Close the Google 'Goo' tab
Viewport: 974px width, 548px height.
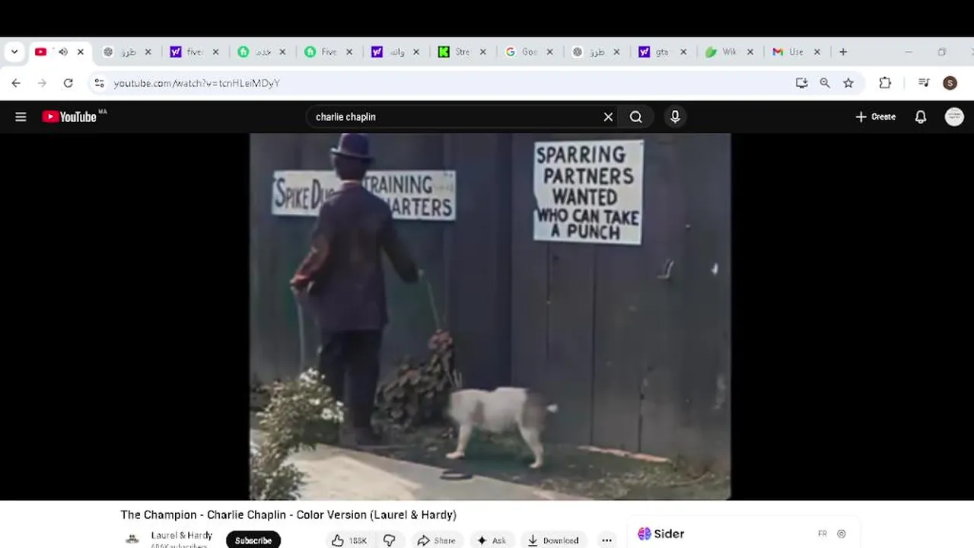click(x=549, y=52)
